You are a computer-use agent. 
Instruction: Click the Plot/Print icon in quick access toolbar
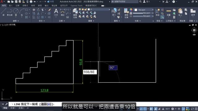coord(31,2)
